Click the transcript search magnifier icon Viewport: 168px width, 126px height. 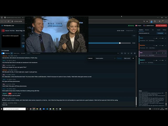pos(118,53)
